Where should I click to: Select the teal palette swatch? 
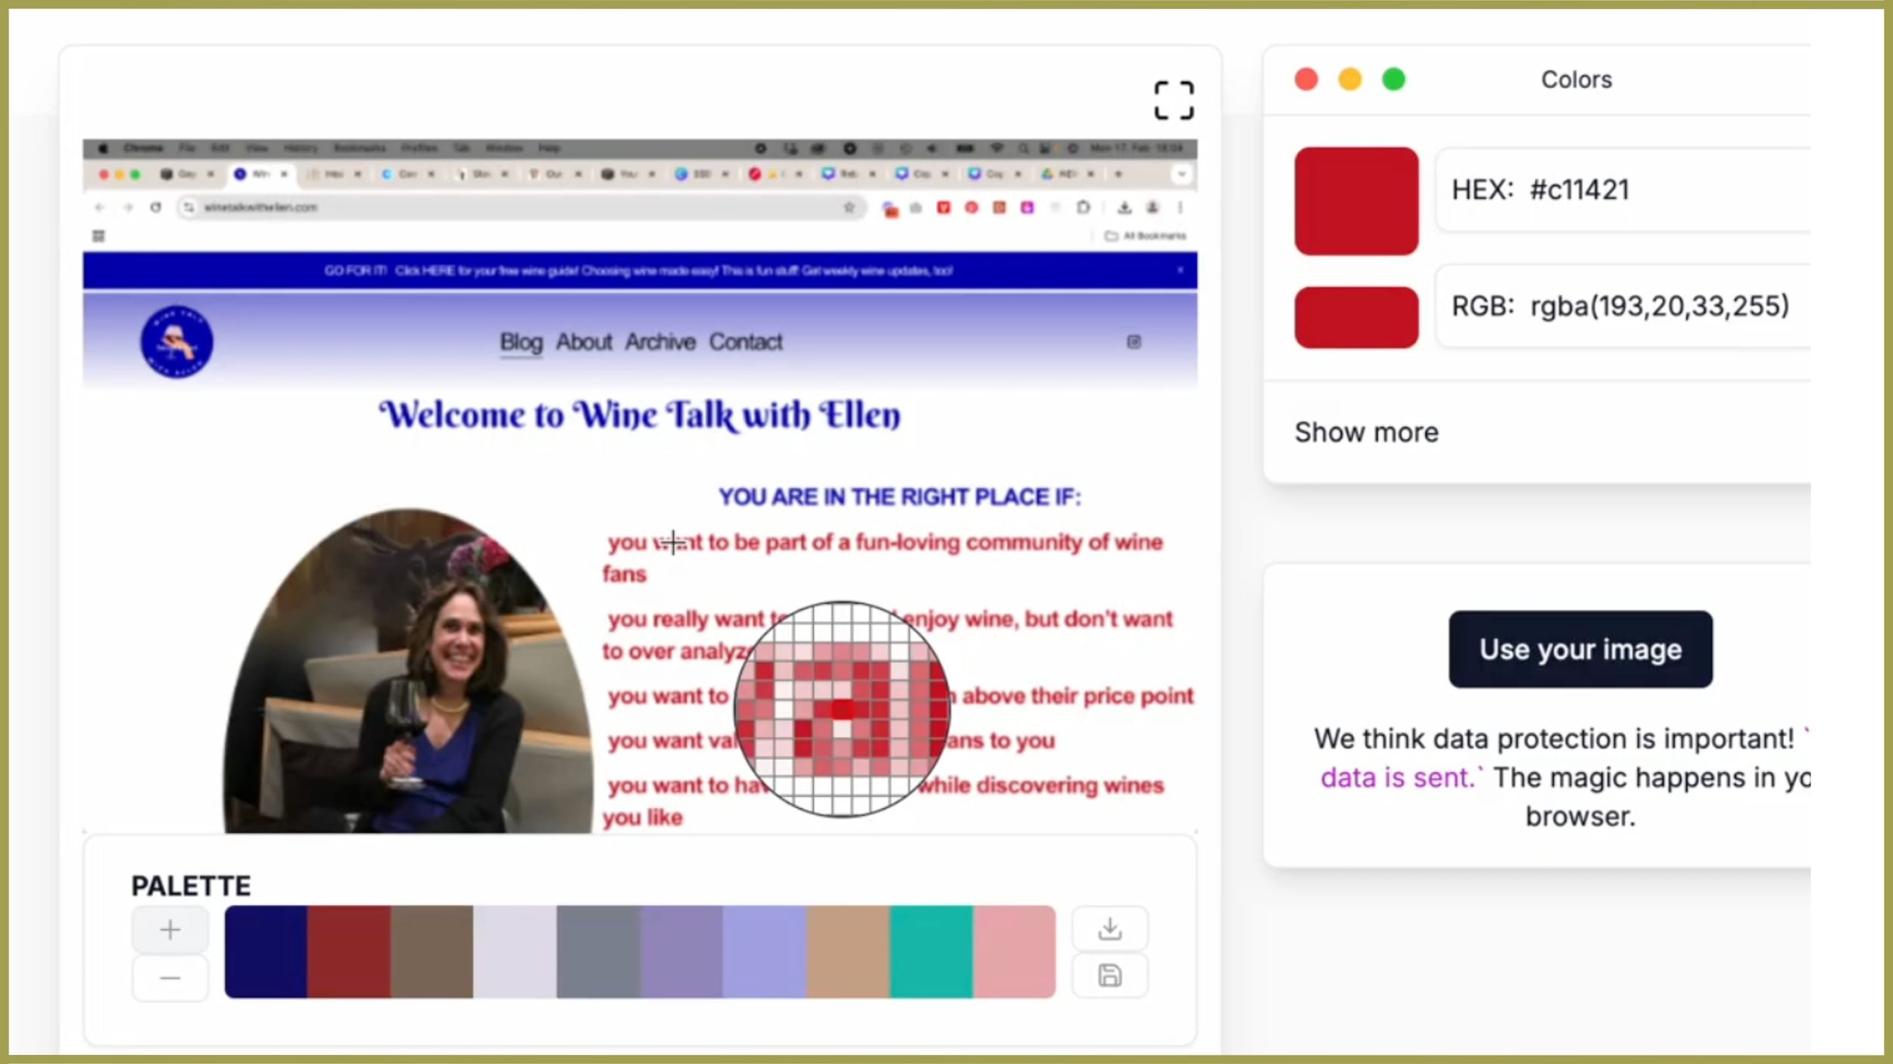point(931,951)
